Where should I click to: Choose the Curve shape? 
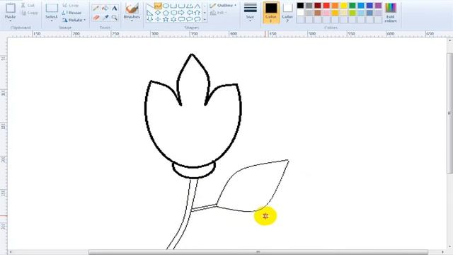[158, 6]
